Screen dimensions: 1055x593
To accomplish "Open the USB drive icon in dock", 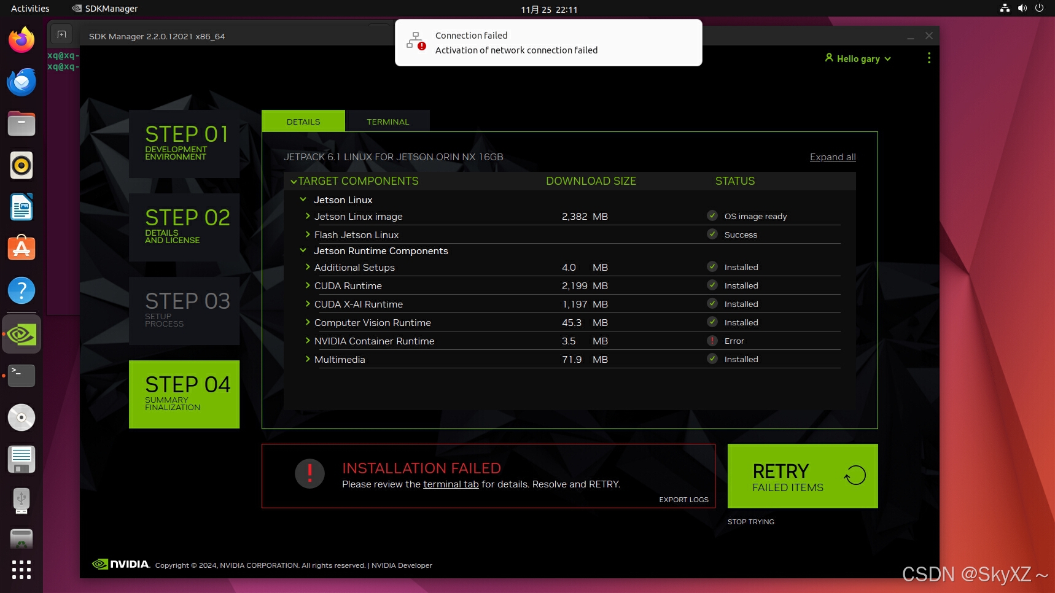I will pyautogui.click(x=21, y=501).
